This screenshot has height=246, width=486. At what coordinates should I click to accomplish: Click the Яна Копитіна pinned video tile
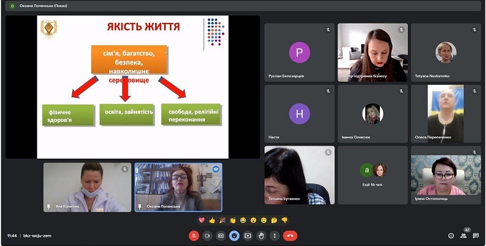pos(88,188)
